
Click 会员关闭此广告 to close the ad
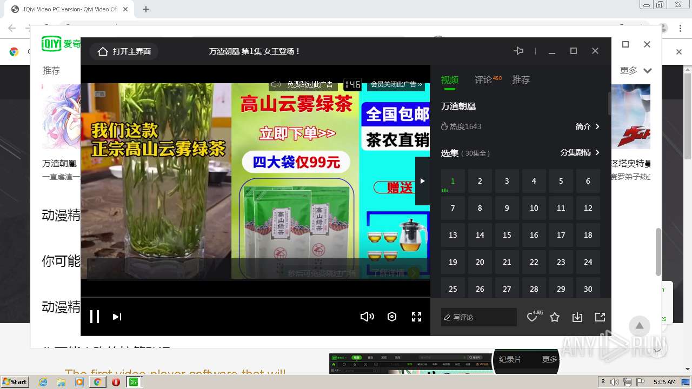(x=396, y=84)
